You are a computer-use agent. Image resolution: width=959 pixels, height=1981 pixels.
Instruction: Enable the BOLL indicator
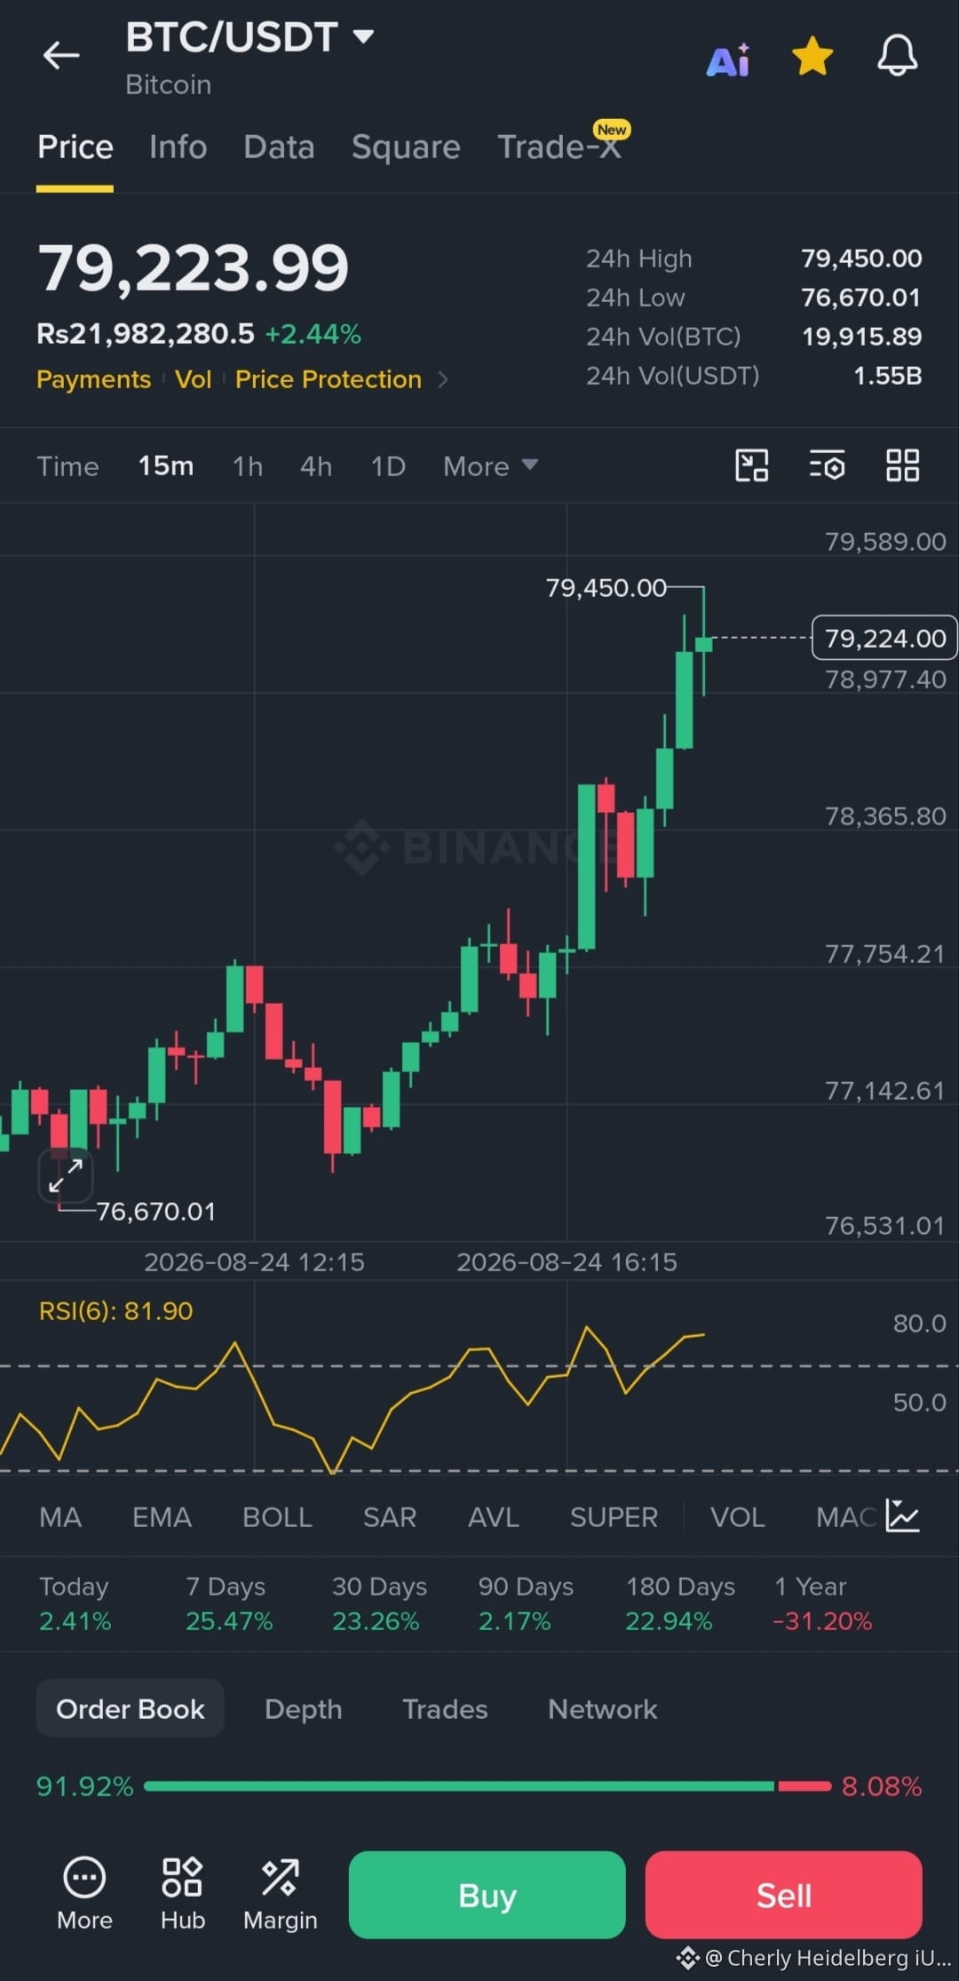pos(277,1517)
